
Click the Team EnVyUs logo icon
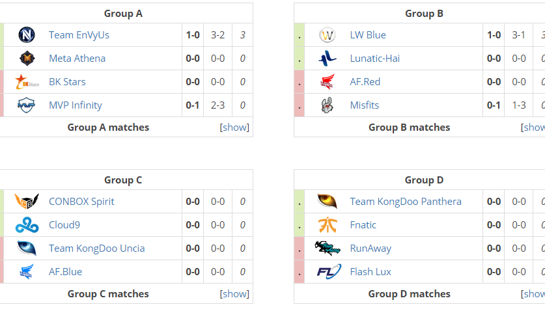click(27, 35)
